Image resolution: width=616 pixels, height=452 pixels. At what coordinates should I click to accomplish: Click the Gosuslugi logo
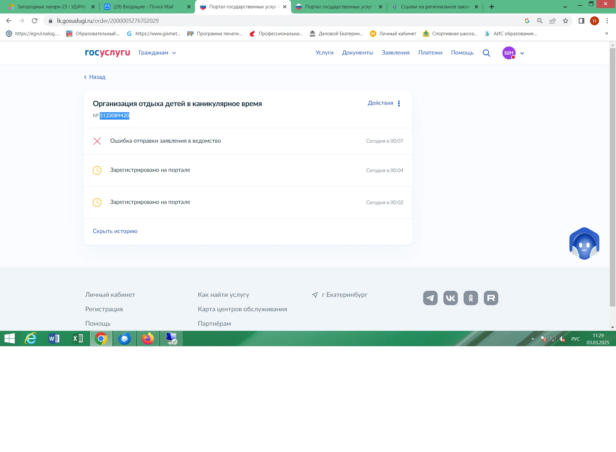(x=107, y=53)
